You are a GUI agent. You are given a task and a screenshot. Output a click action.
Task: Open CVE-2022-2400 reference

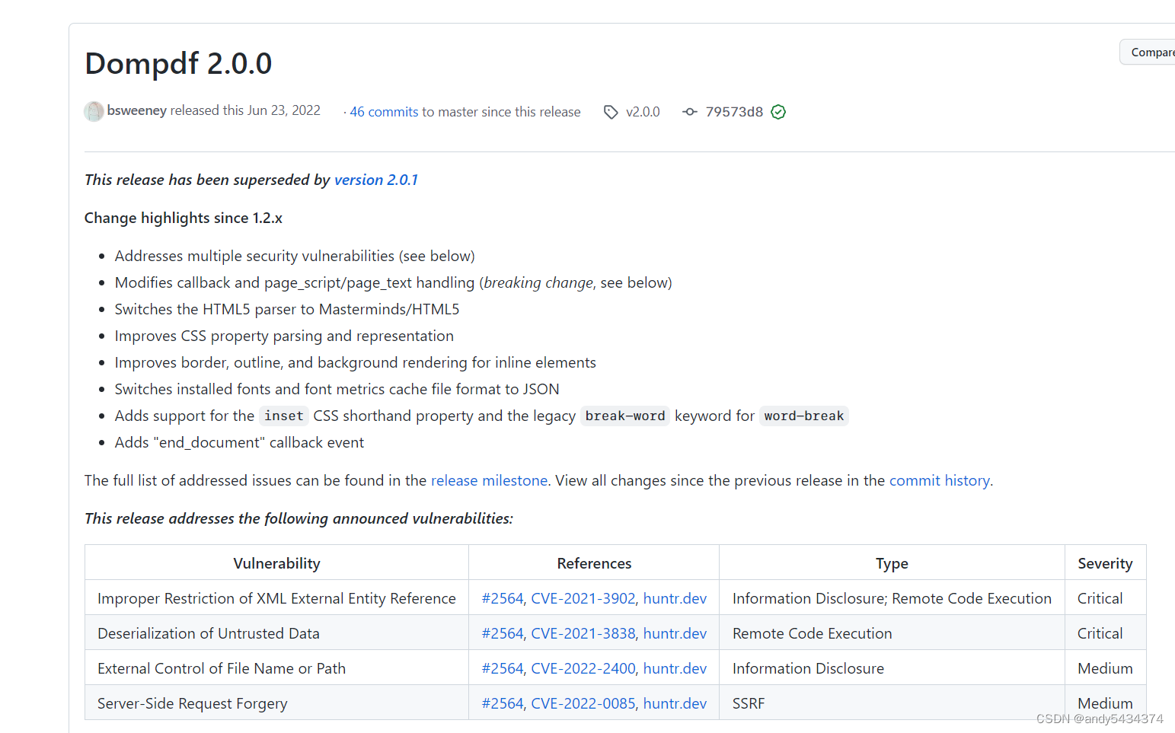[583, 668]
